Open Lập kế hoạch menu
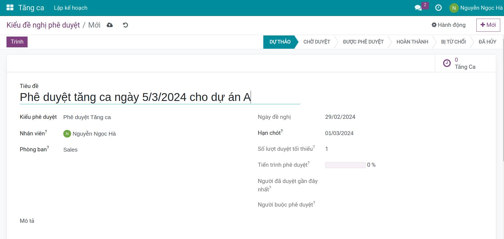 click(x=71, y=8)
